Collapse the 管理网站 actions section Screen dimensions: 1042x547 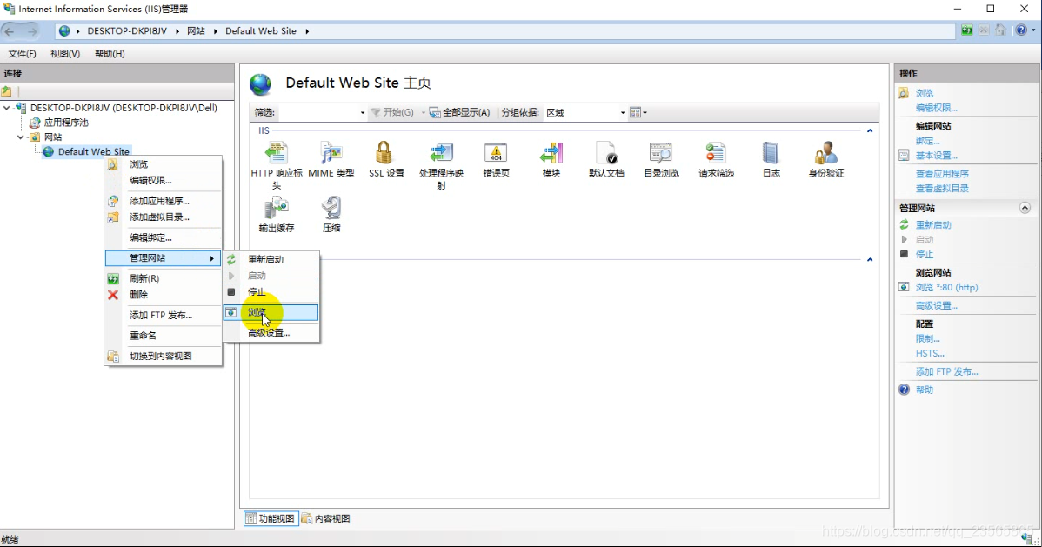1025,208
